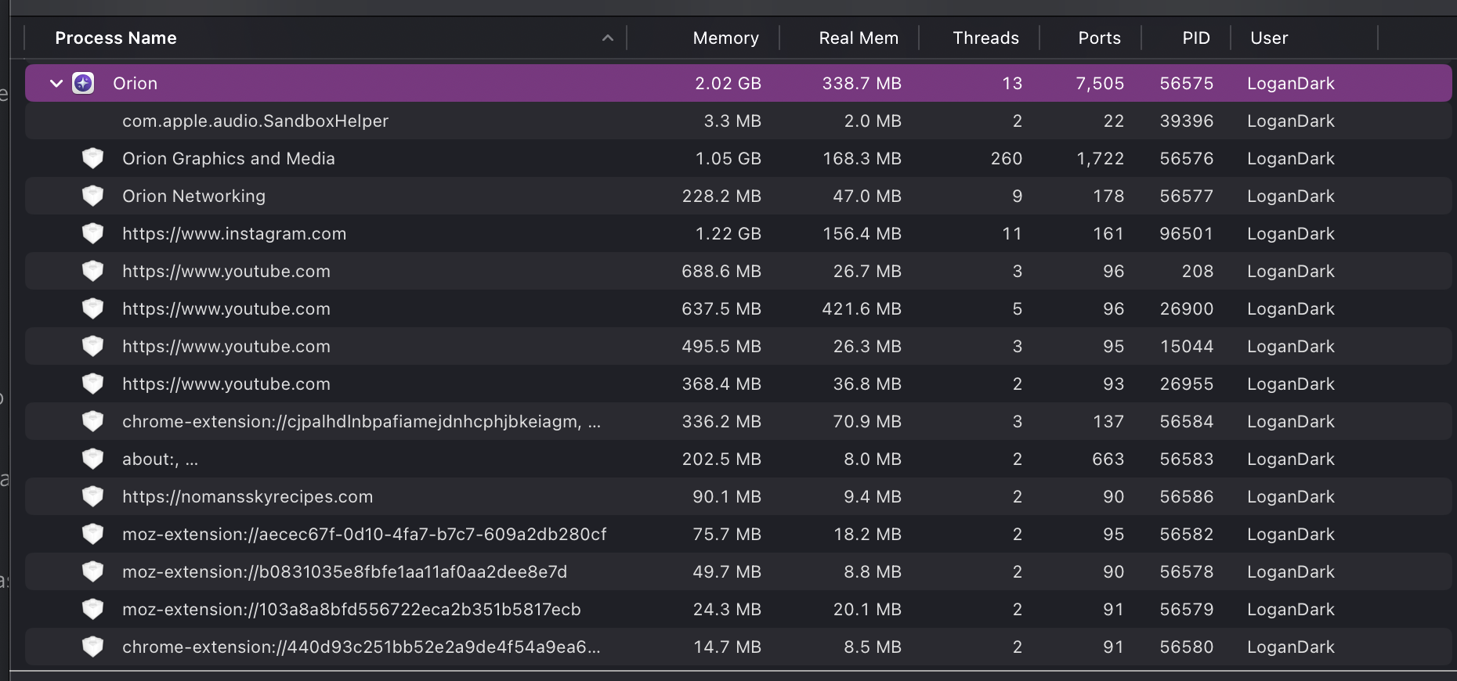Click shield icon of youtube.com process PID 26900

click(x=92, y=308)
